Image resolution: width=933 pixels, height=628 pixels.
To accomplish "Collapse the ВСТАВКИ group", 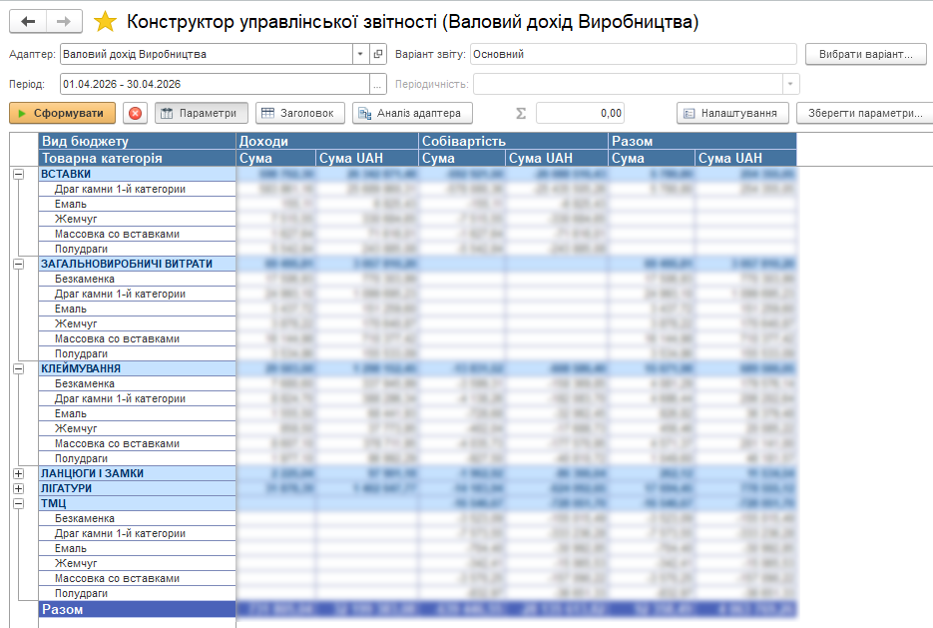I will (18, 175).
